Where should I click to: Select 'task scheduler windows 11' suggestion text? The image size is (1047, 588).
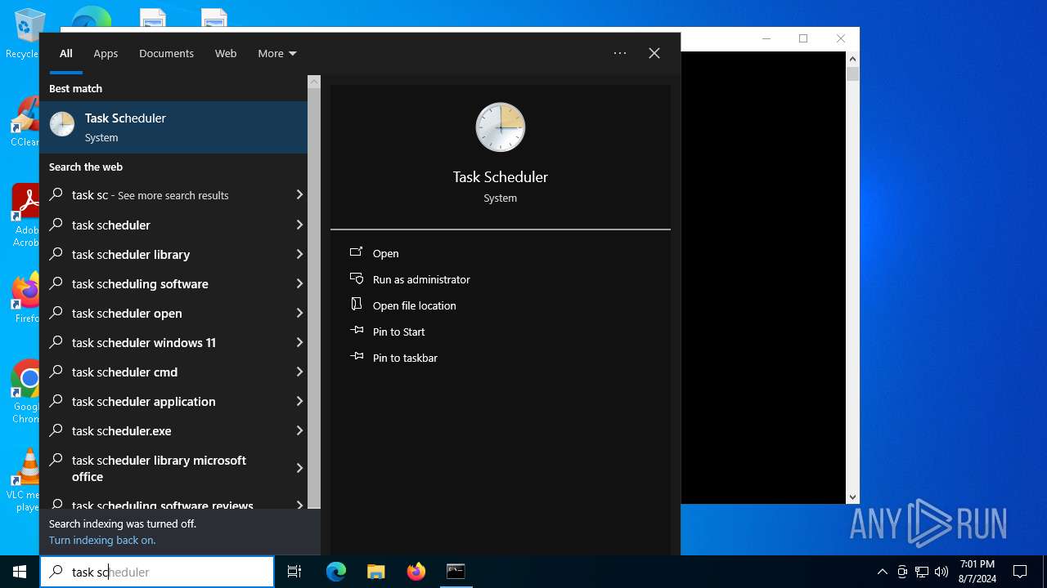[x=144, y=342]
